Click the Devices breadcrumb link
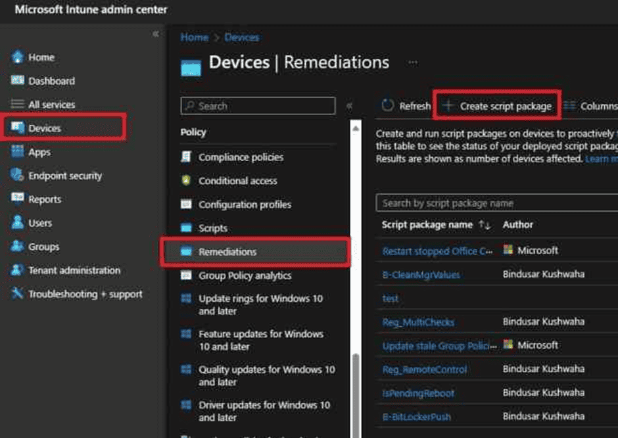 [241, 37]
